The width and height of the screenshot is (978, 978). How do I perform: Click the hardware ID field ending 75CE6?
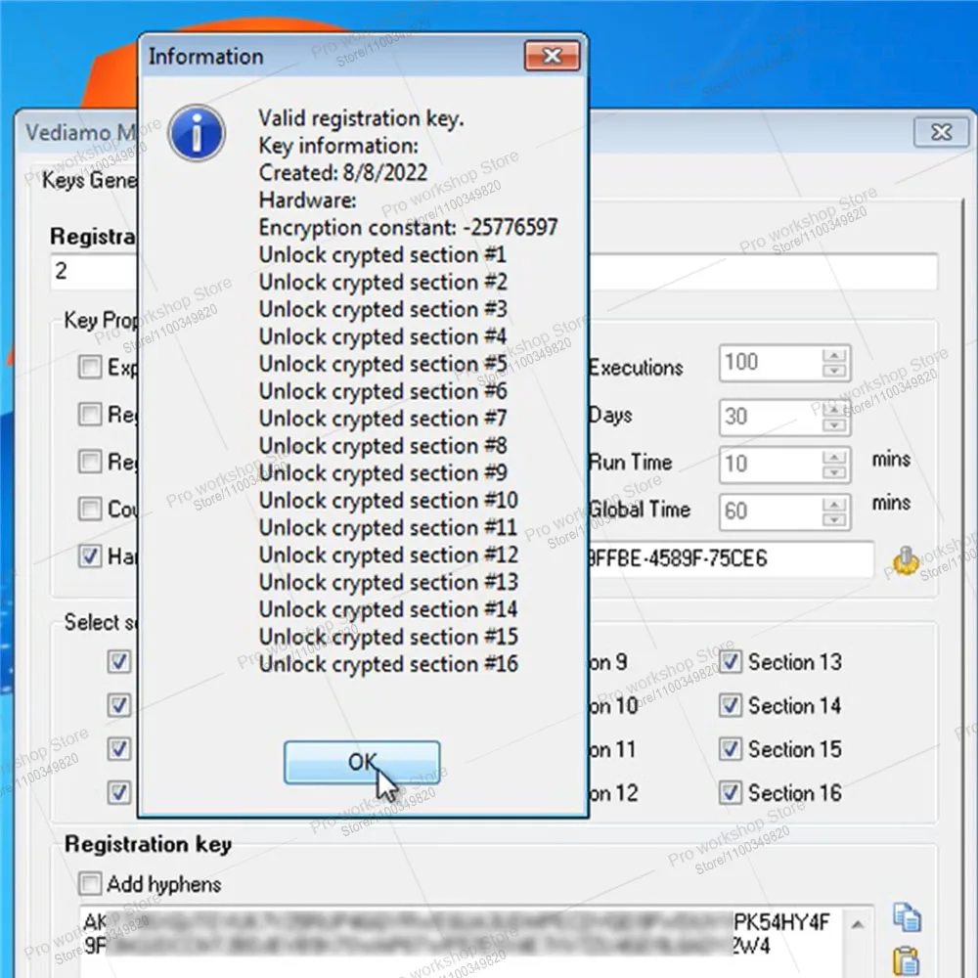coord(730,558)
